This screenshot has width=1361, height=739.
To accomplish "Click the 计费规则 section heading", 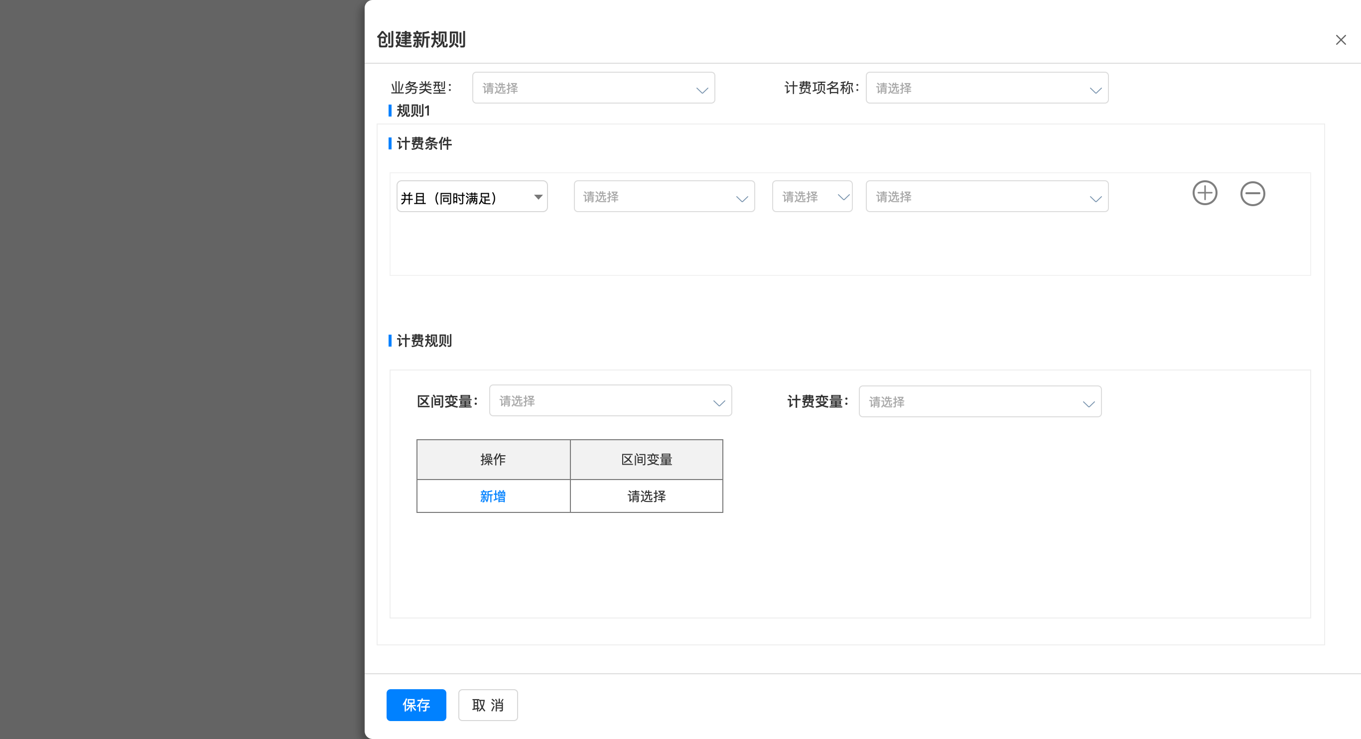I will coord(424,341).
